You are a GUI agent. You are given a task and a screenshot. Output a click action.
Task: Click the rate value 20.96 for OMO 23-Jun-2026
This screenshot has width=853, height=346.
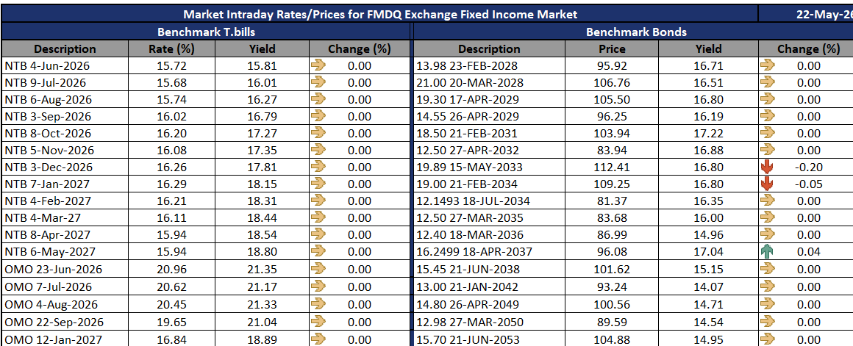171,270
